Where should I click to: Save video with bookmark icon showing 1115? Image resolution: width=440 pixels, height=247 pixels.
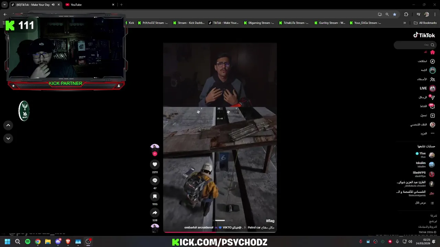[155, 196]
